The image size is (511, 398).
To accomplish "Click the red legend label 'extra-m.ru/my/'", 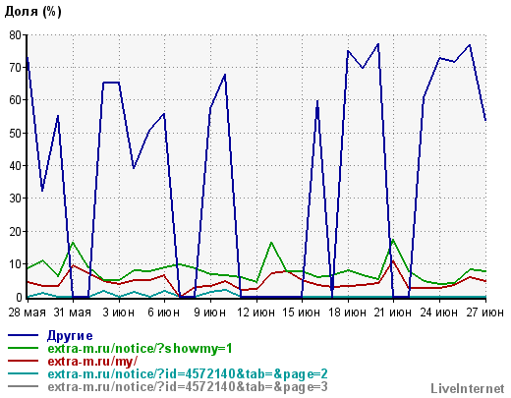I will pyautogui.click(x=92, y=362).
